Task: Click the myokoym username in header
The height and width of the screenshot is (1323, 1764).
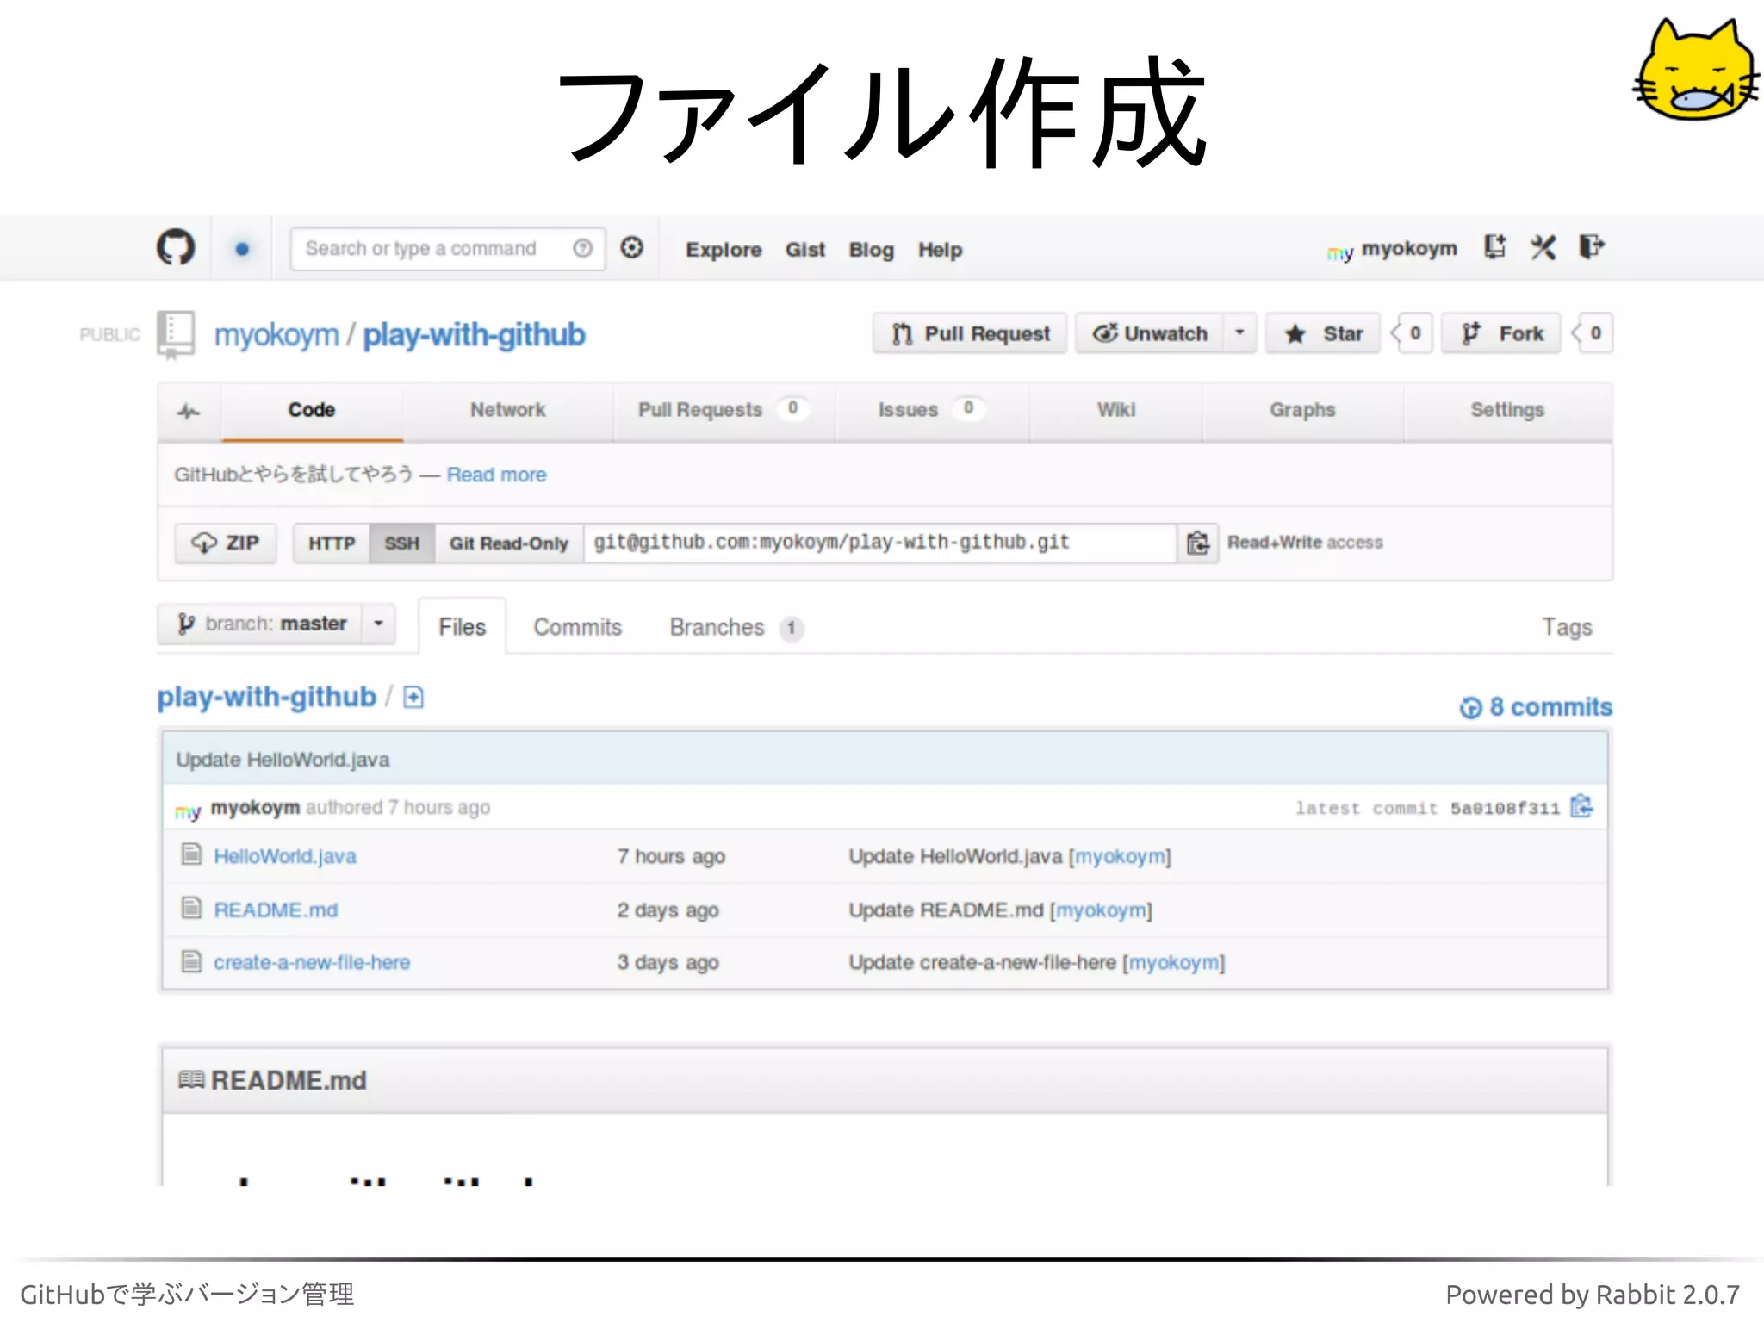Action: 1409,249
